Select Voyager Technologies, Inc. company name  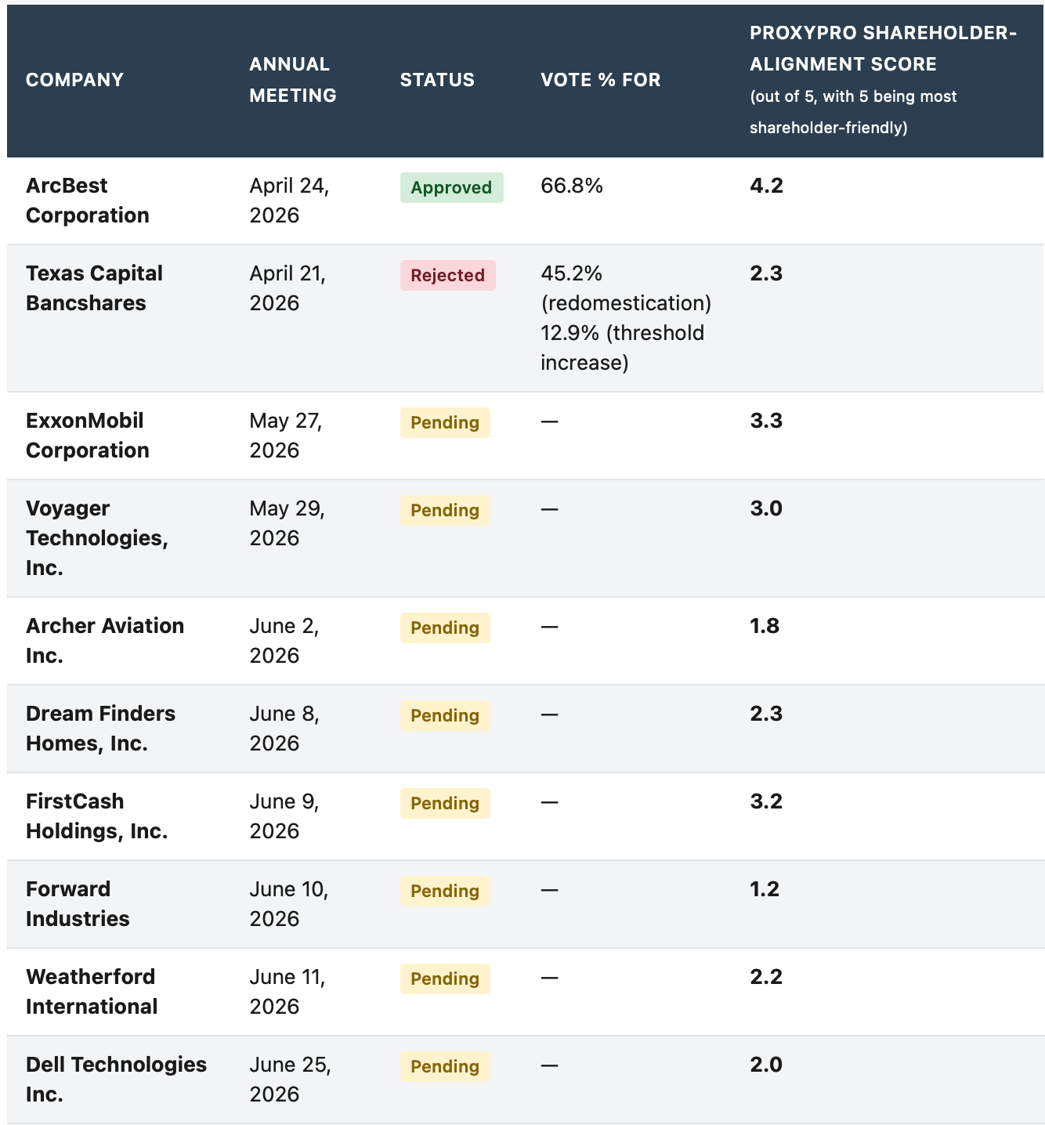[x=97, y=538]
